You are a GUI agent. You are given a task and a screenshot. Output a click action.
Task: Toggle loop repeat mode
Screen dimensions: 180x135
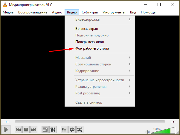coord(72,130)
